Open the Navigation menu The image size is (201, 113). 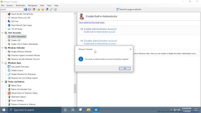[33, 6]
